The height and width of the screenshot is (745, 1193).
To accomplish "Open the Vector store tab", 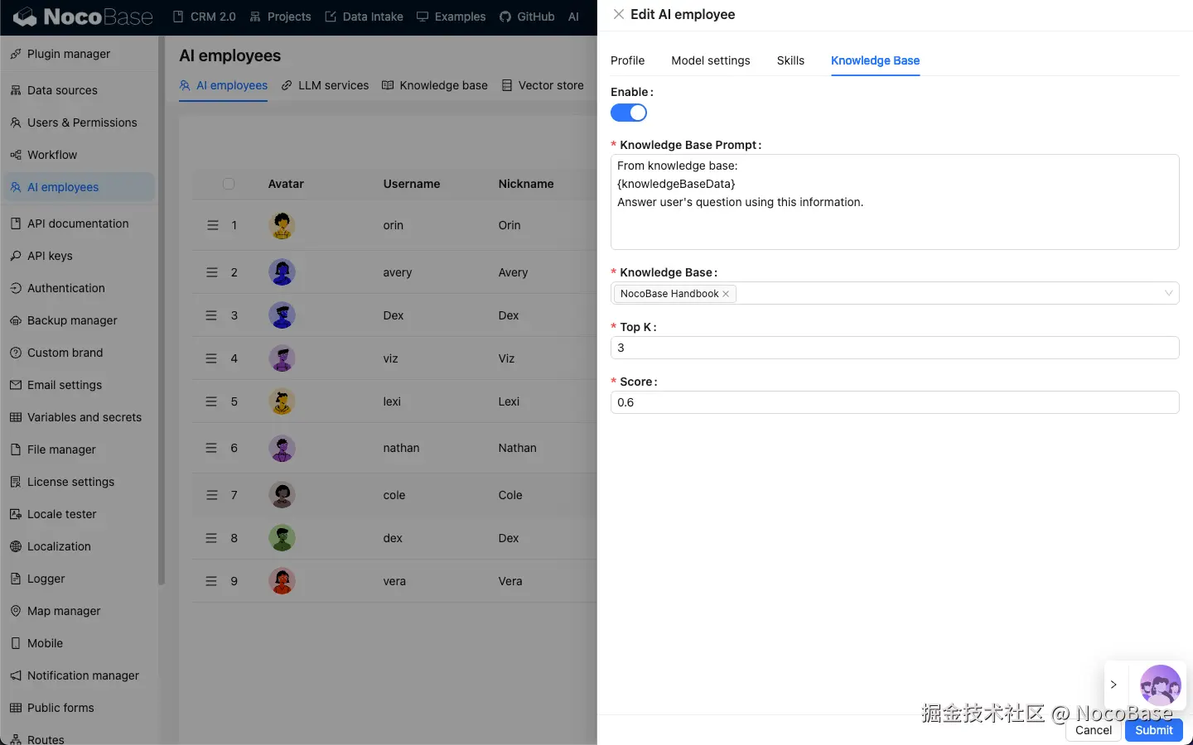I will (x=543, y=85).
